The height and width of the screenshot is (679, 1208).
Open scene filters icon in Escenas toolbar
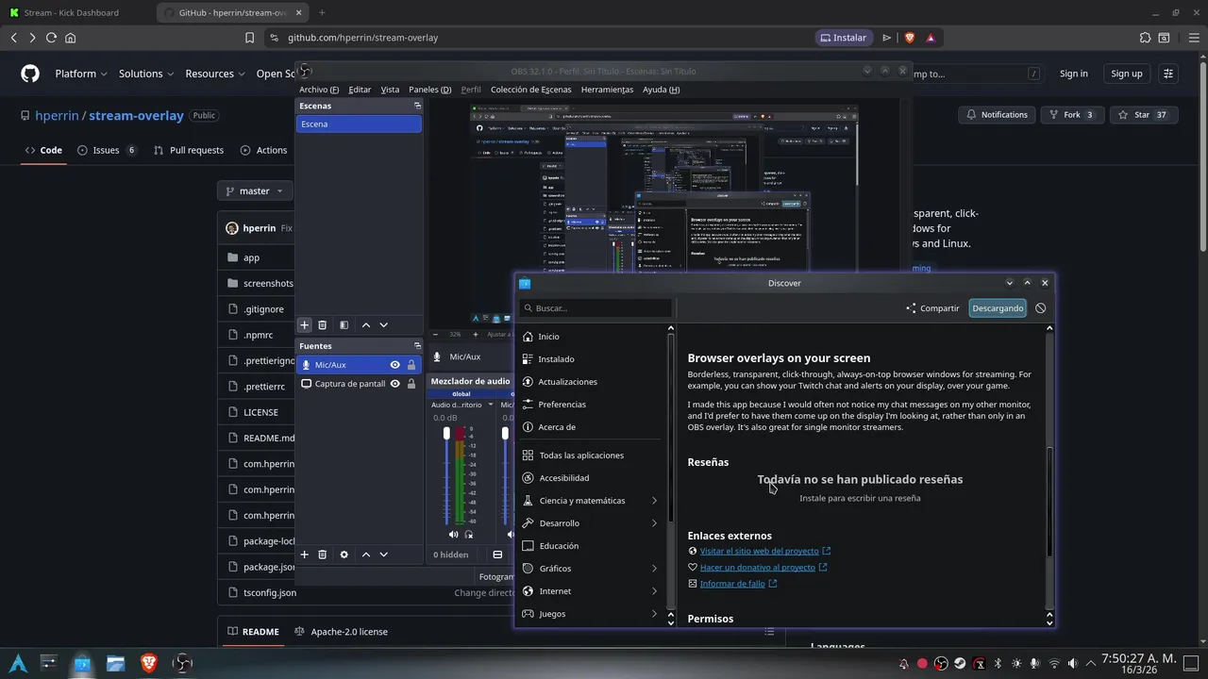[344, 324]
